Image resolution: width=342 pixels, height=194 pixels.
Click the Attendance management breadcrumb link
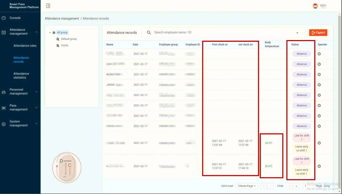62,18
